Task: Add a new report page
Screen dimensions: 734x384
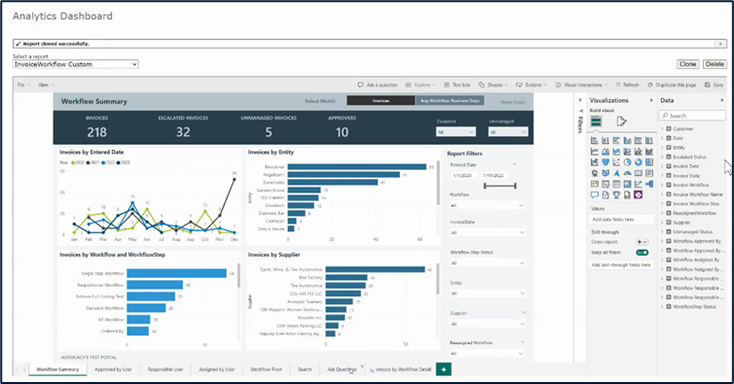Action: coord(443,369)
